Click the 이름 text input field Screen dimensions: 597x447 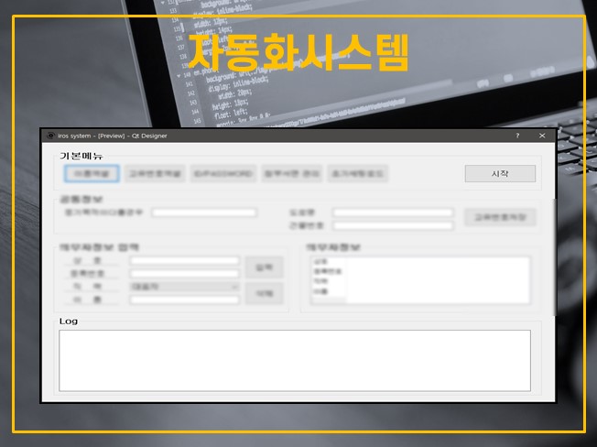[183, 300]
